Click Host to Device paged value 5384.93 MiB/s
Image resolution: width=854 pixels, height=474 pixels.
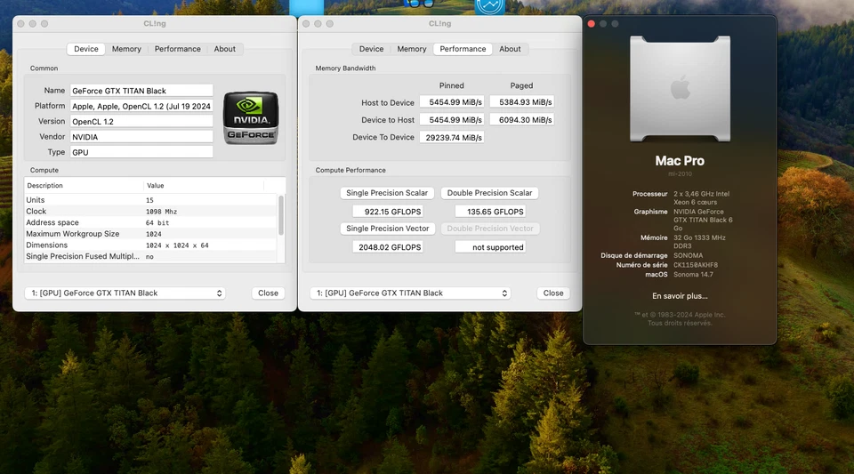pyautogui.click(x=522, y=101)
